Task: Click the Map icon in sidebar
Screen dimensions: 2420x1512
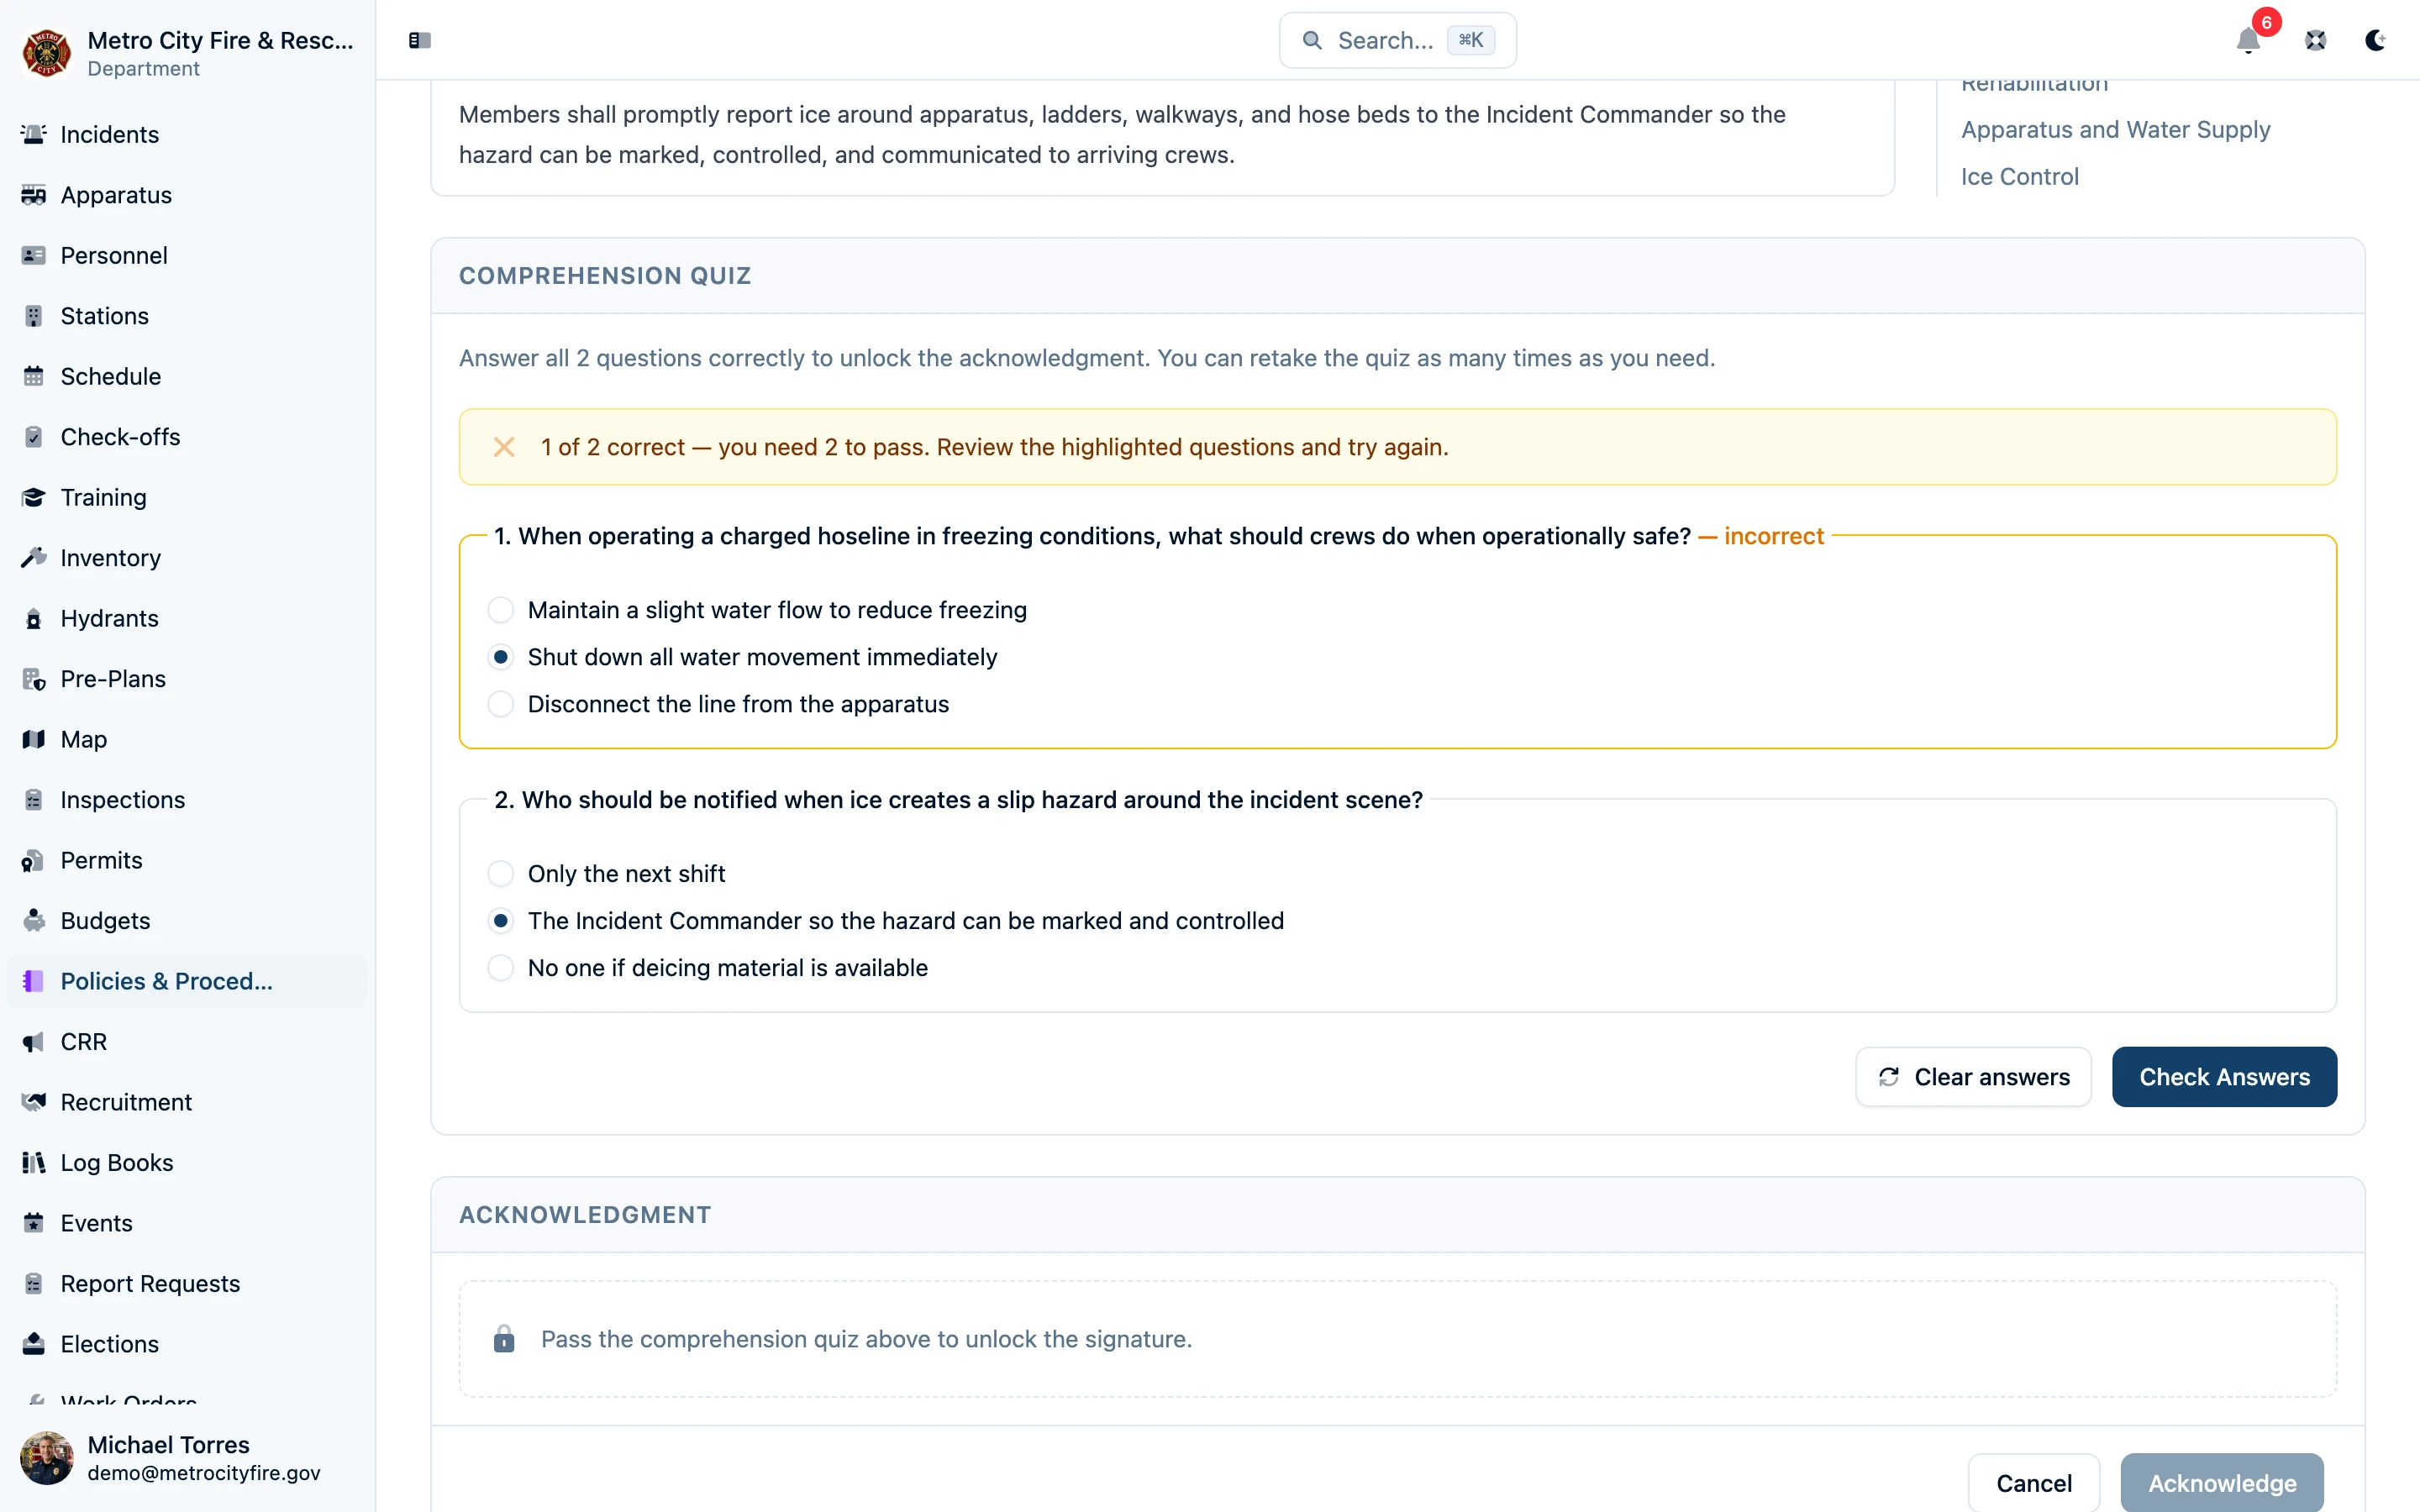Action: click(34, 739)
